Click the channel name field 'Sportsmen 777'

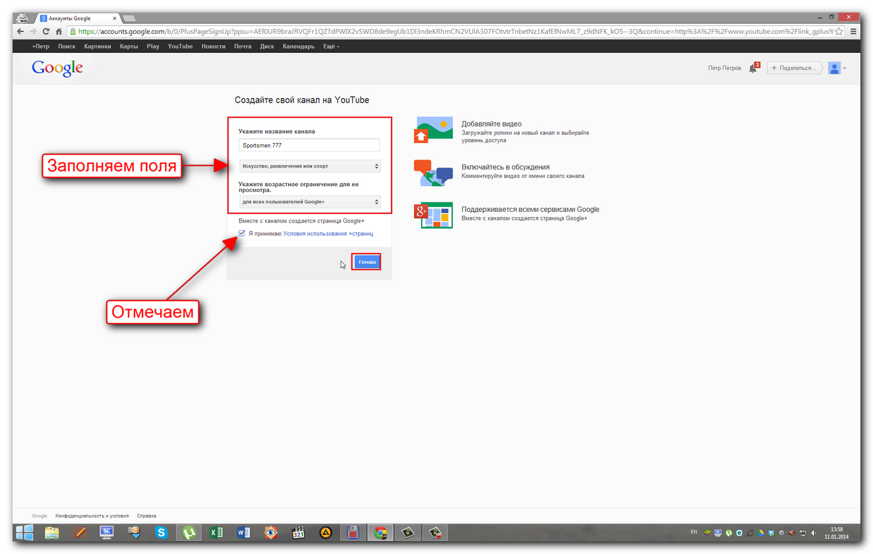(x=309, y=145)
